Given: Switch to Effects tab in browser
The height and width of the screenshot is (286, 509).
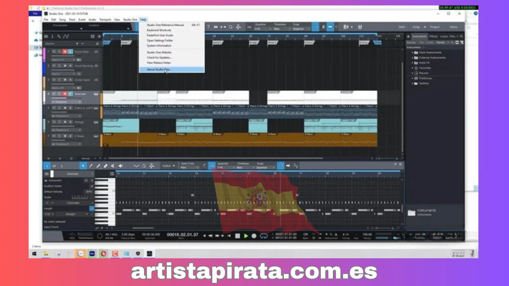Looking at the screenshot, I should click(x=433, y=36).
